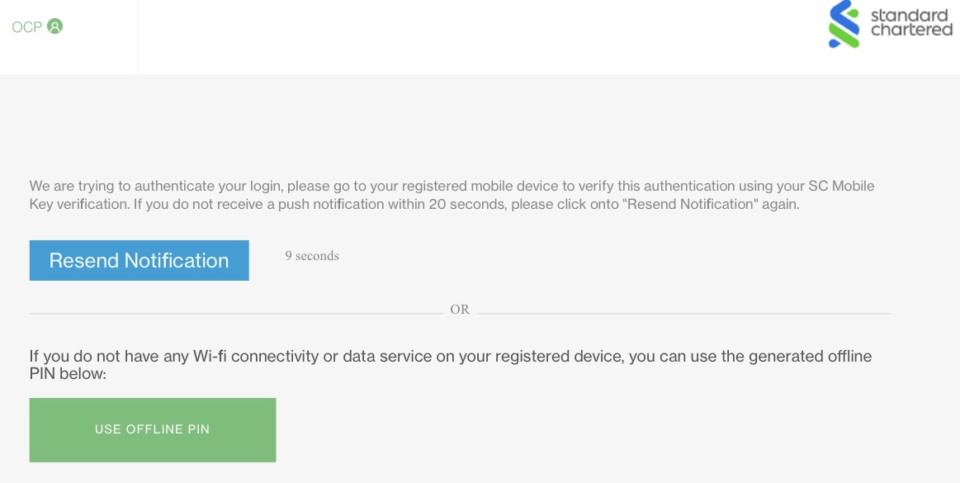
Task: Click the Standard Chartered wordmark text logo
Action: (910, 23)
